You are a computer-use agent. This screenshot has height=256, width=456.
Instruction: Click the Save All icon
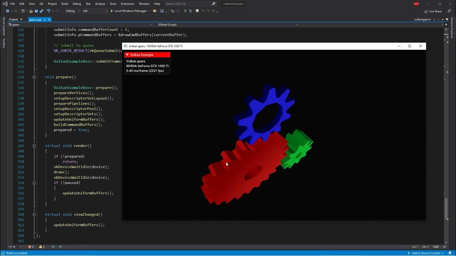coord(41,11)
